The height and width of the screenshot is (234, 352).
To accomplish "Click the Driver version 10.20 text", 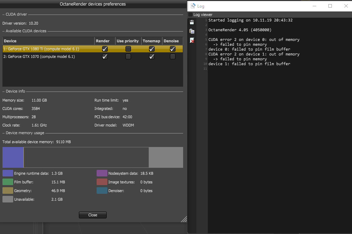I will tap(20, 23).
